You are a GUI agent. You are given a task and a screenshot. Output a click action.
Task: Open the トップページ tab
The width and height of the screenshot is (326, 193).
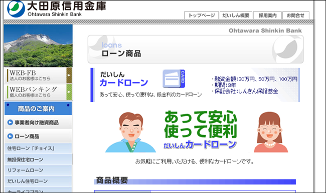coord(201,15)
